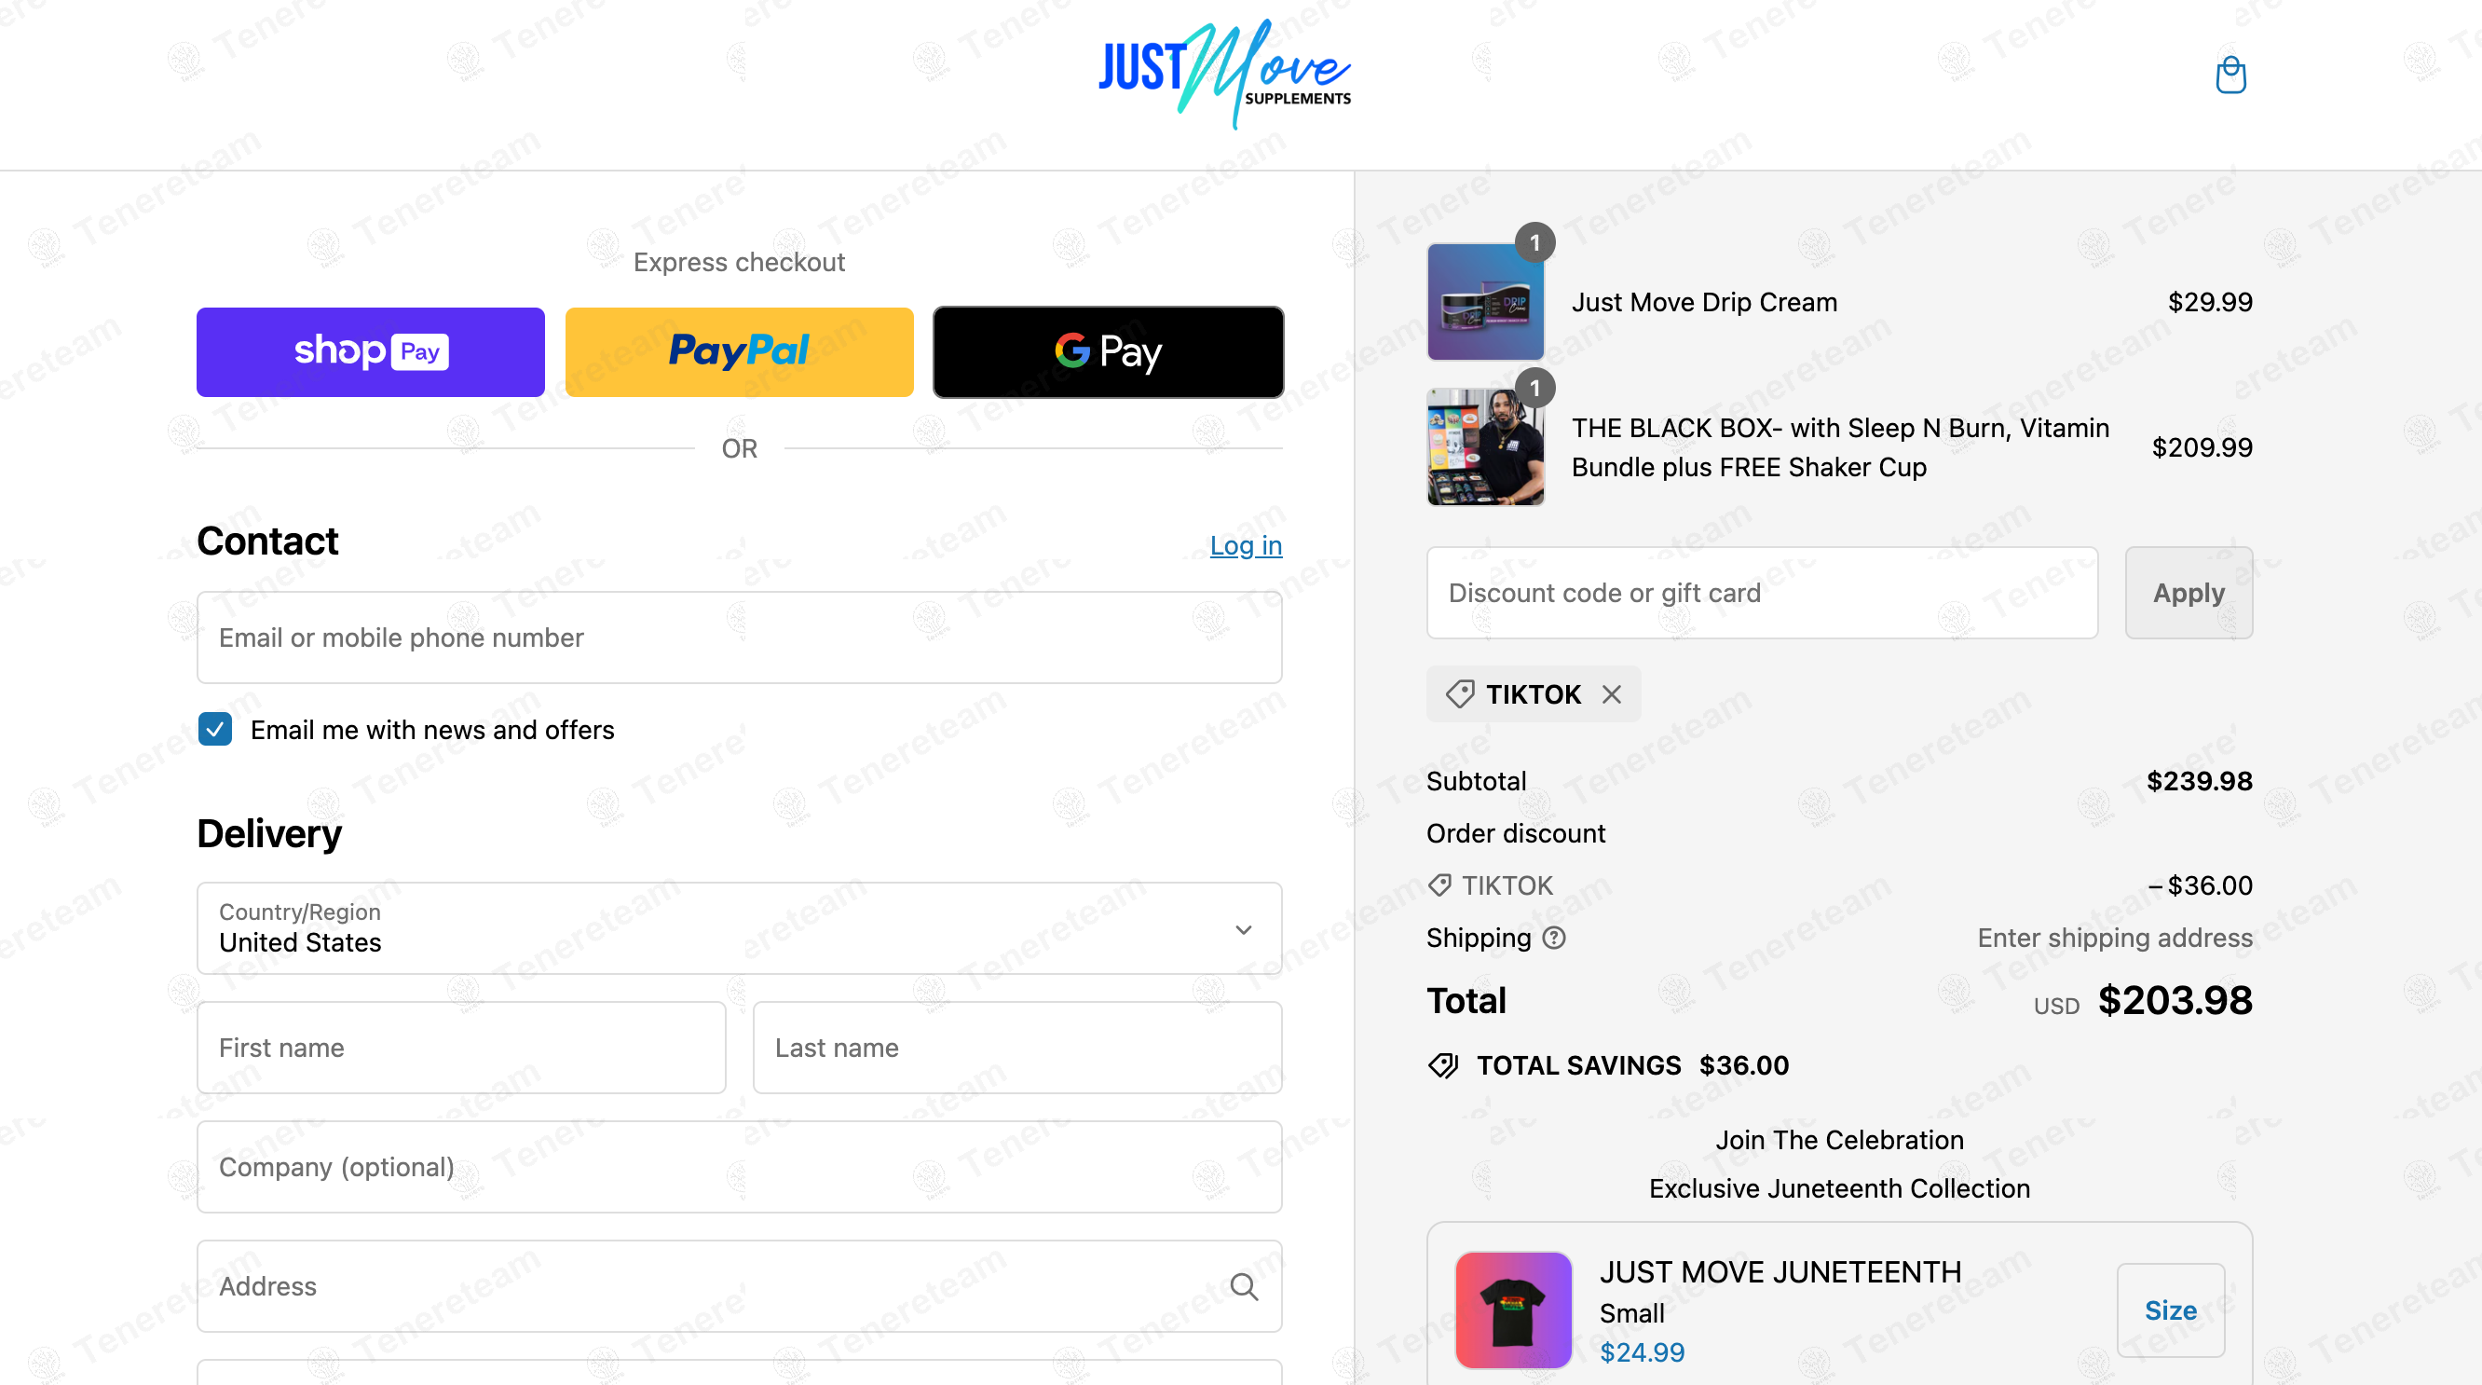Follow the Log in link
Viewport: 2482px width, 1385px height.
(1246, 545)
